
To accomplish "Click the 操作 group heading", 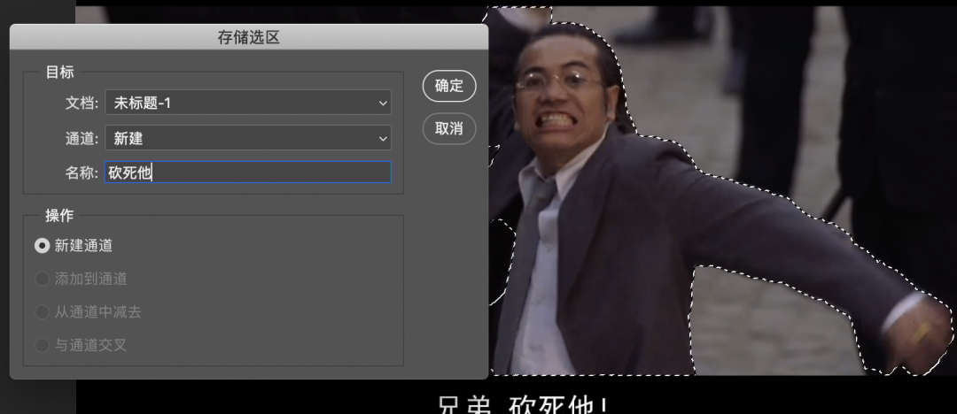I will (59, 216).
